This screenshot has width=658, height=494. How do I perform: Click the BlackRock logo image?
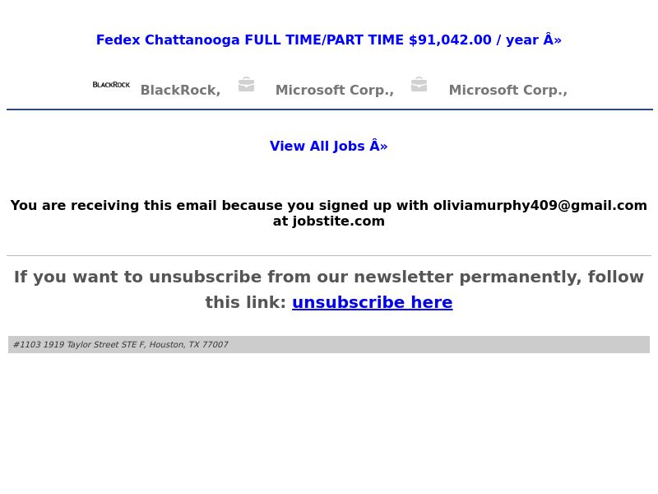pos(111,85)
